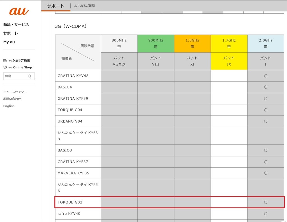Open au Online Shop link
Screen dimensions: 287x222
(x=20, y=67)
